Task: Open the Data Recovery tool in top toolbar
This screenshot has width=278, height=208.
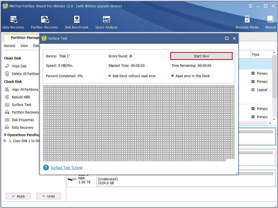Action: point(13,22)
